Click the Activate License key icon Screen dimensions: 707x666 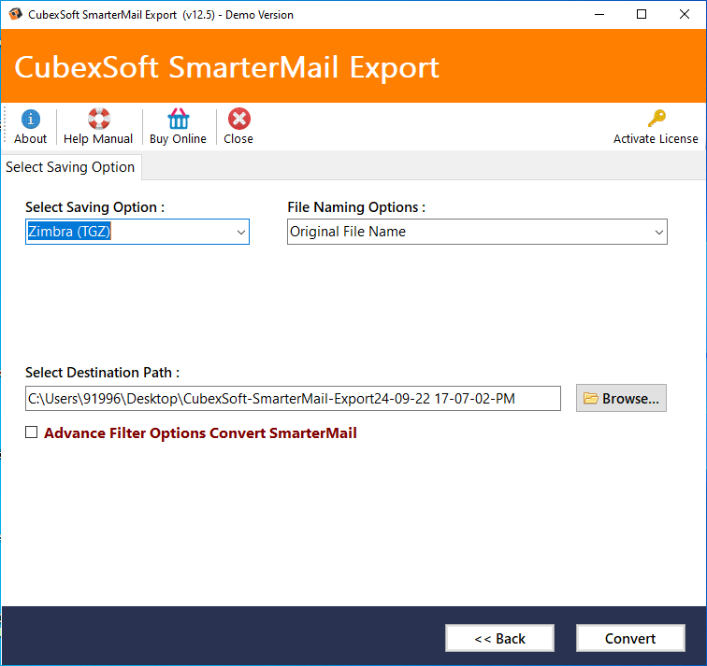656,119
